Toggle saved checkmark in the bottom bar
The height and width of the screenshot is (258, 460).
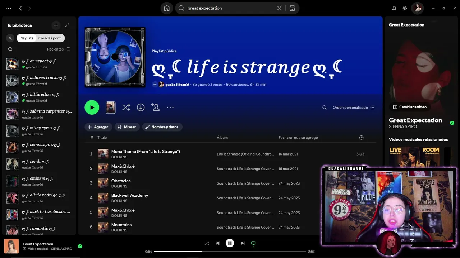tap(80, 246)
